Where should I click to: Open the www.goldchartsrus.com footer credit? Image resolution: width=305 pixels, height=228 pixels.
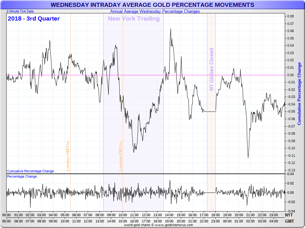tap(174, 225)
